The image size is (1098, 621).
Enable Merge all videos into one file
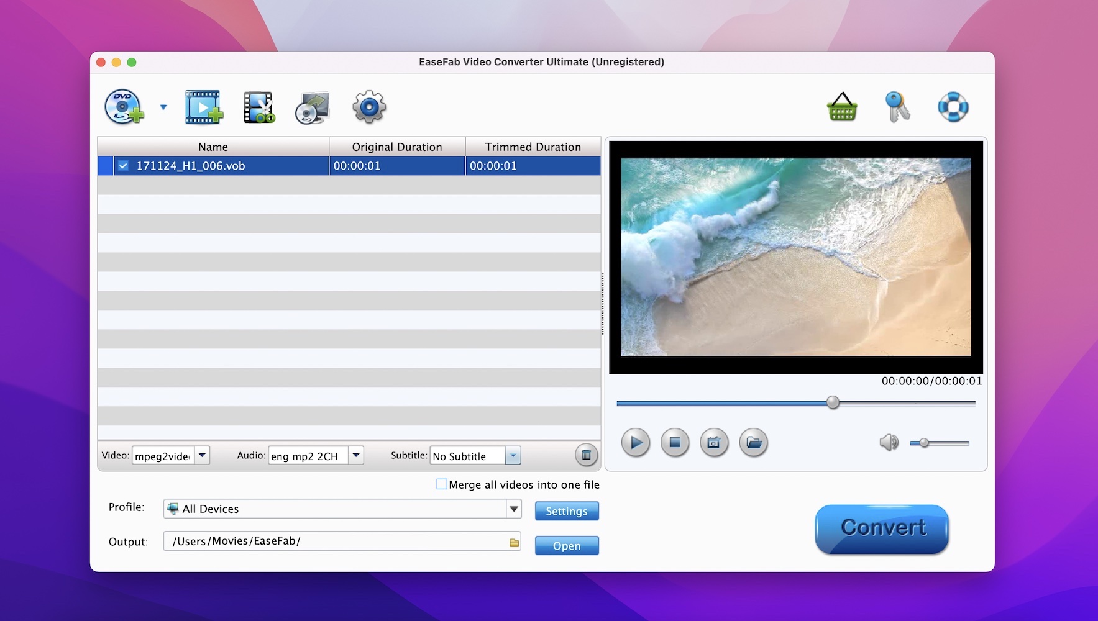pyautogui.click(x=442, y=484)
